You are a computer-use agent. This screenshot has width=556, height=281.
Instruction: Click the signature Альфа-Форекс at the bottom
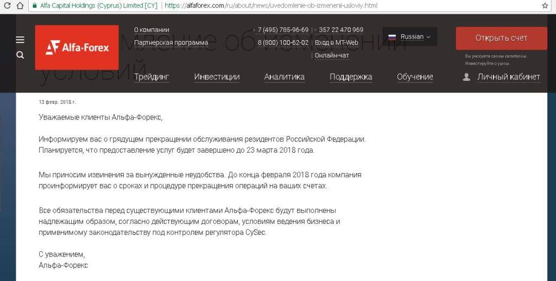click(x=63, y=265)
